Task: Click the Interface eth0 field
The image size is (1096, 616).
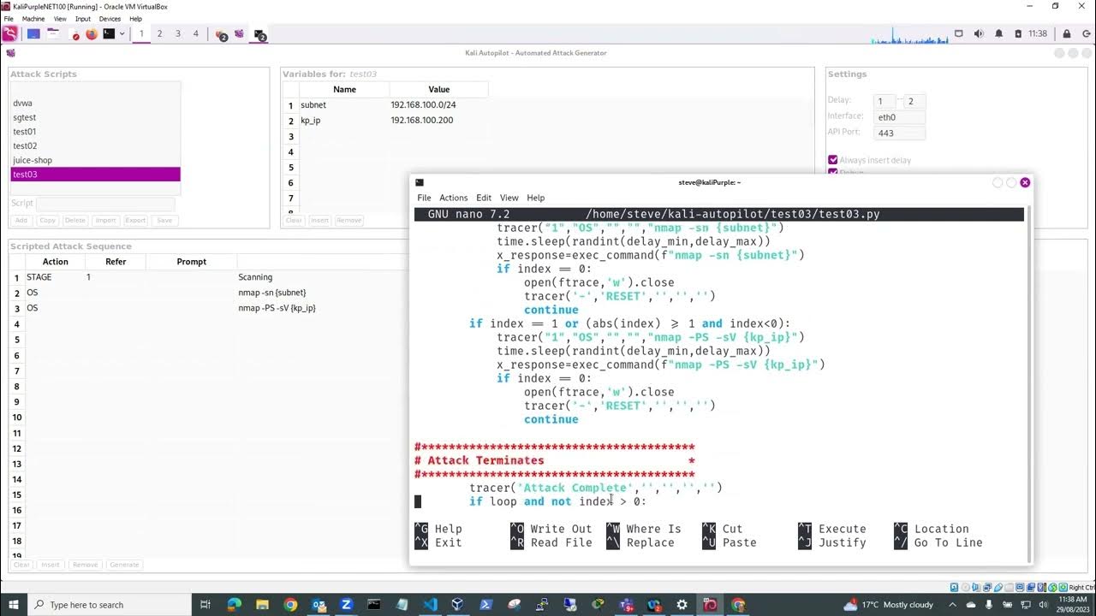Action: 900,117
